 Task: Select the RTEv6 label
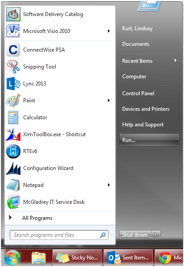[30, 151]
